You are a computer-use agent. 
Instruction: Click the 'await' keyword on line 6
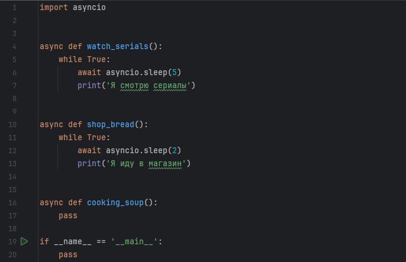click(89, 72)
